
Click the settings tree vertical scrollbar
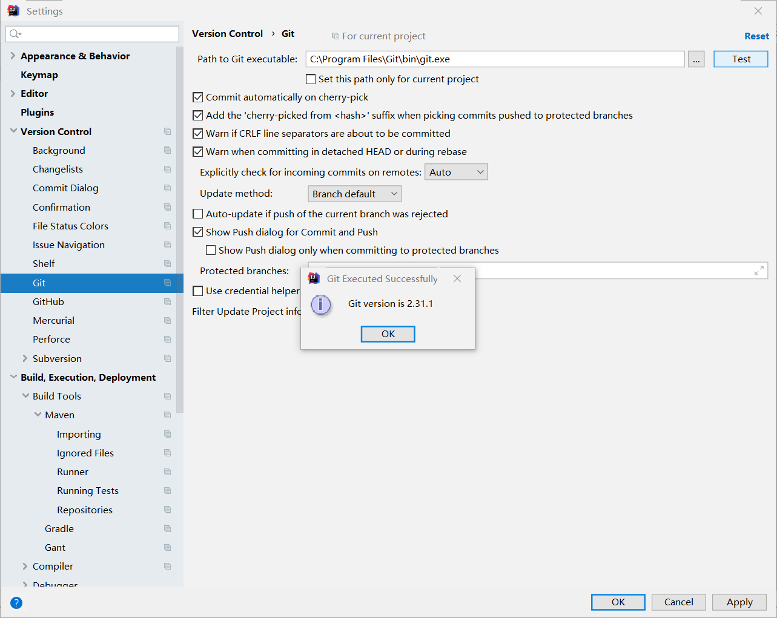click(x=179, y=230)
